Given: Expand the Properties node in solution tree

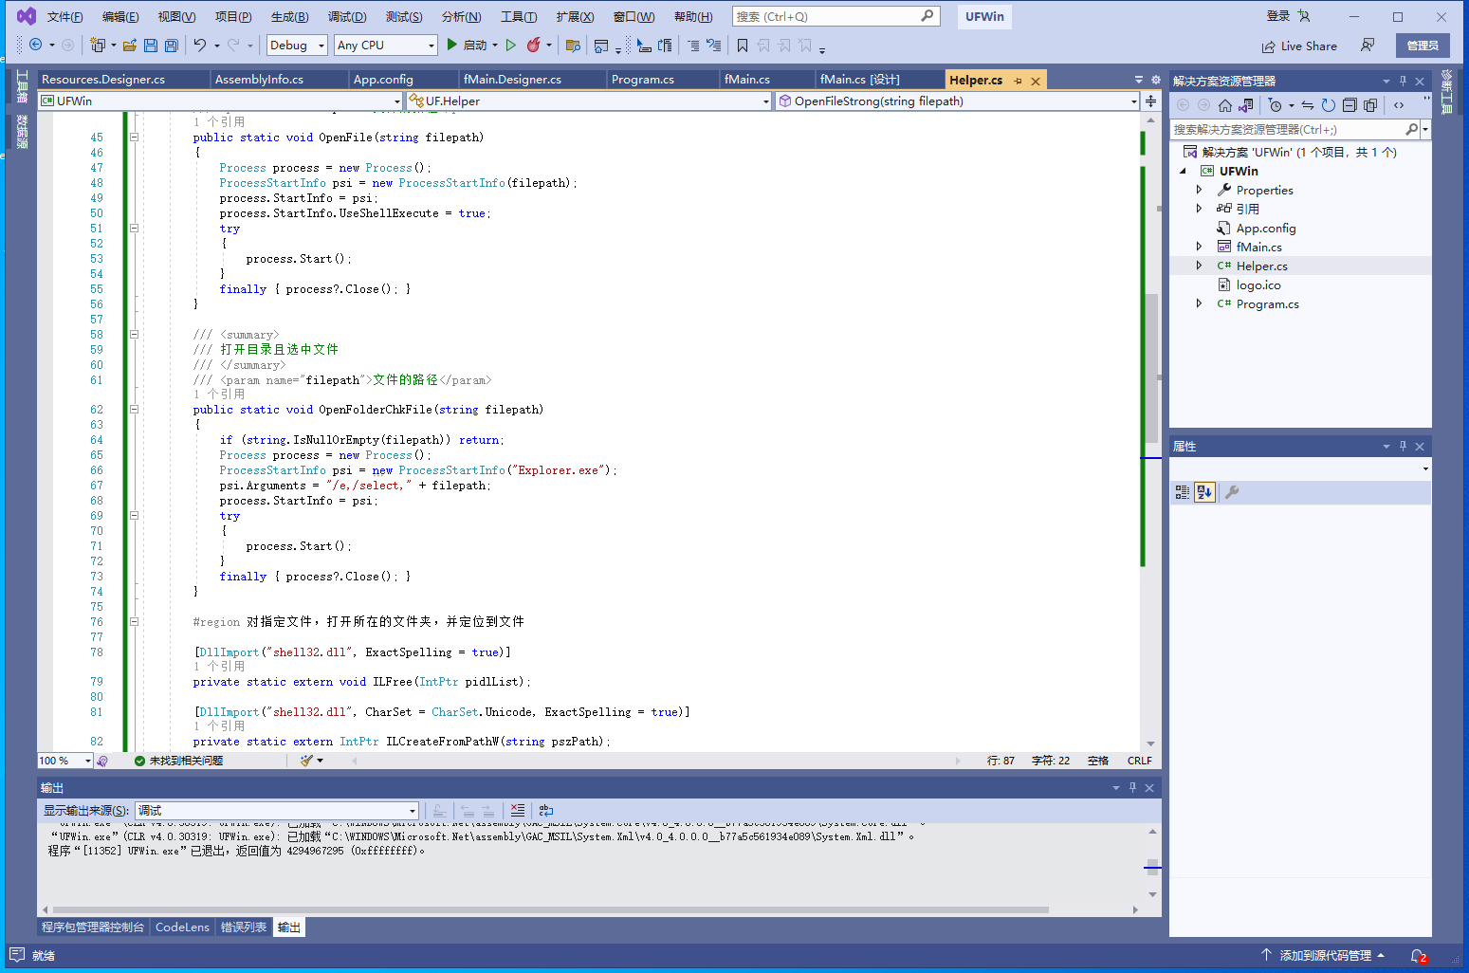Looking at the screenshot, I should [1200, 190].
